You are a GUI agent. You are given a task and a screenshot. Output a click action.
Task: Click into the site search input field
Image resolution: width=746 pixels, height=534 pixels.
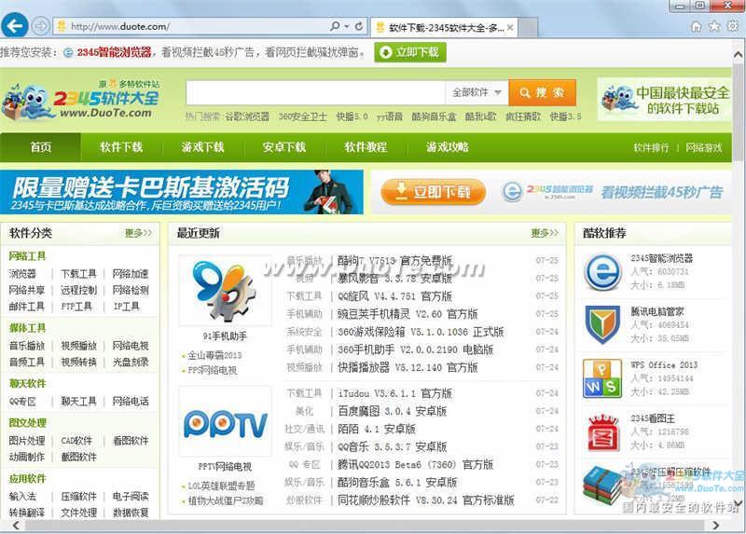click(316, 92)
